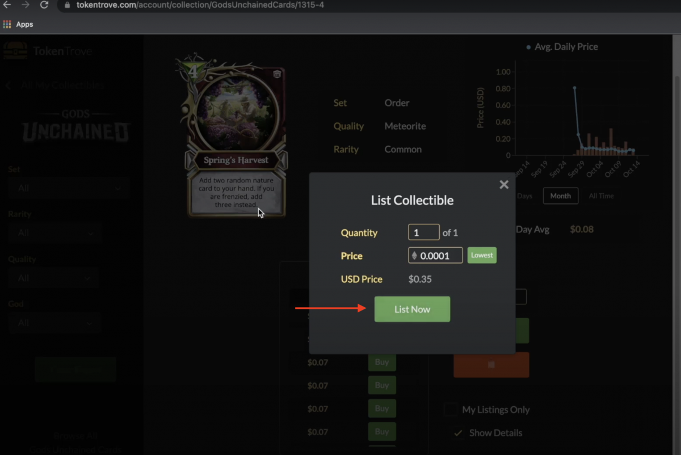681x455 pixels.
Task: Switch chart range to Month
Action: coord(560,195)
